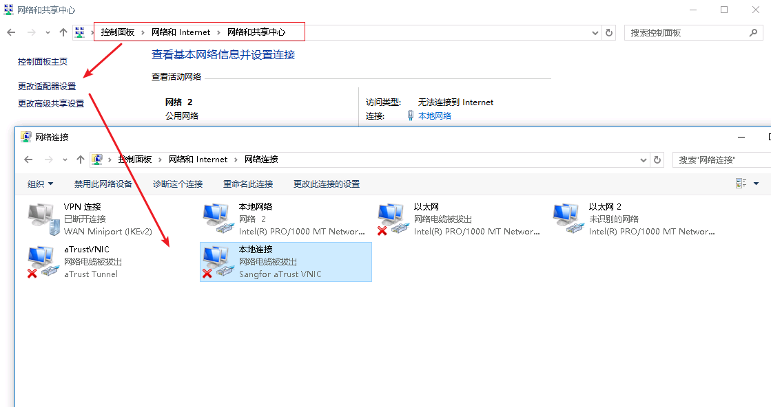
Task: Open the 组织 dropdown menu
Action: pyautogui.click(x=40, y=184)
